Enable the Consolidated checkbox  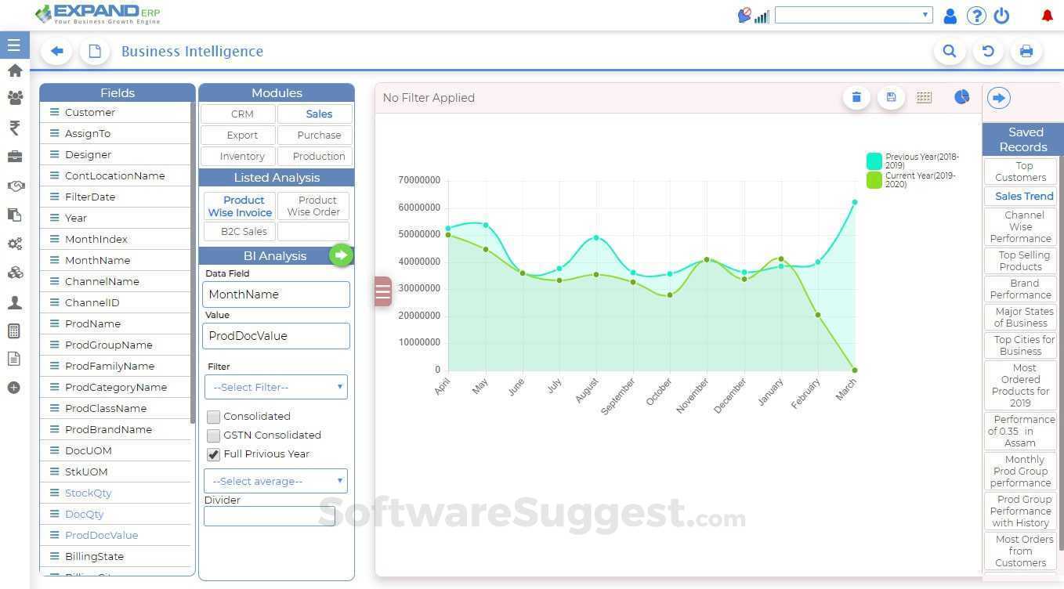tap(214, 416)
